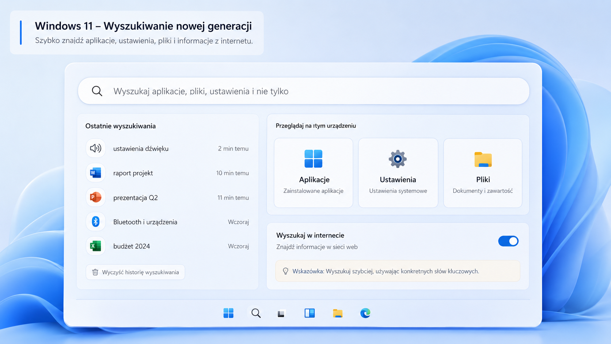Click the 'Wyszukaj w internecie' label
This screenshot has width=611, height=344.
click(x=310, y=235)
